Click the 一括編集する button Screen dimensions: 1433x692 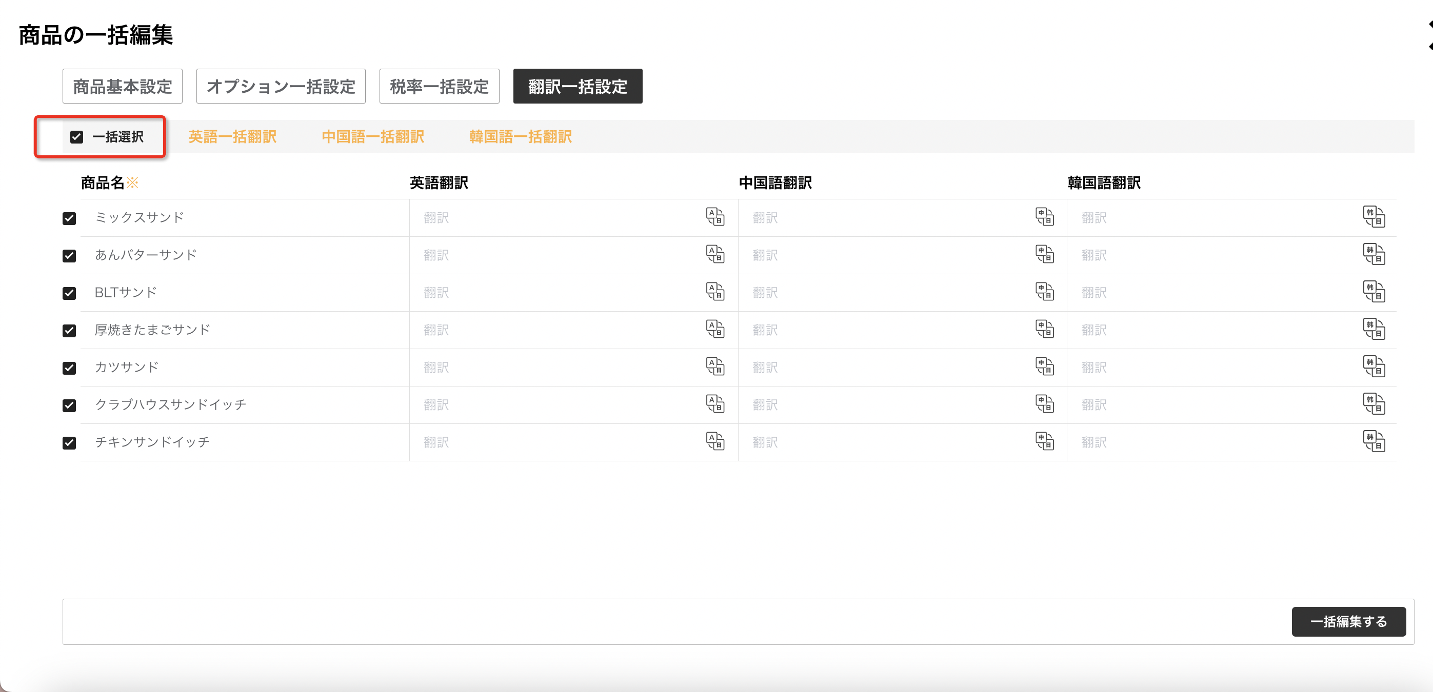(1348, 621)
